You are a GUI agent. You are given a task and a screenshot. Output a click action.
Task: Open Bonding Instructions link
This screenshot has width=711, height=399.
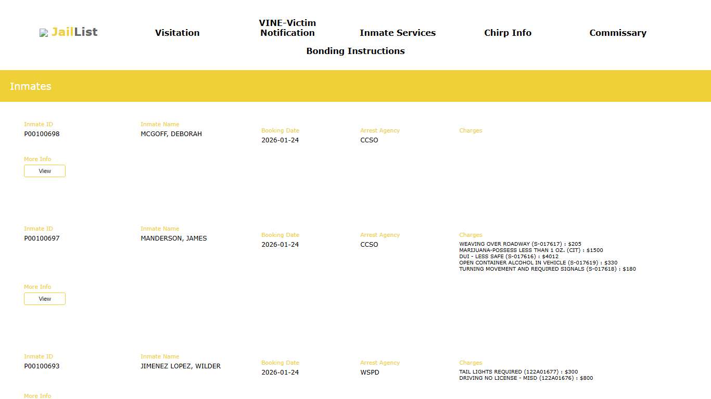click(355, 51)
